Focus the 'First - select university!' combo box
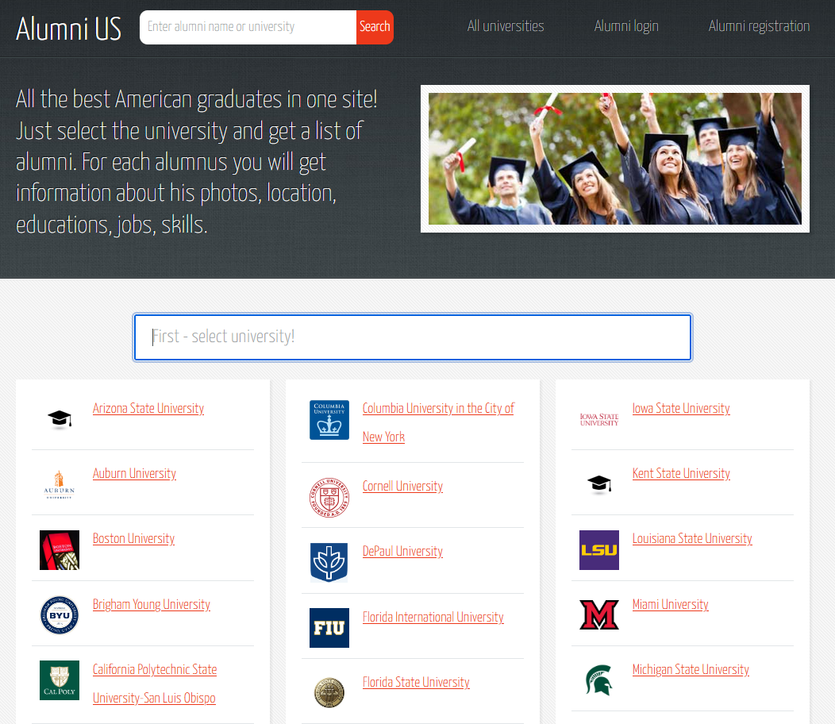The height and width of the screenshot is (724, 835). [413, 337]
